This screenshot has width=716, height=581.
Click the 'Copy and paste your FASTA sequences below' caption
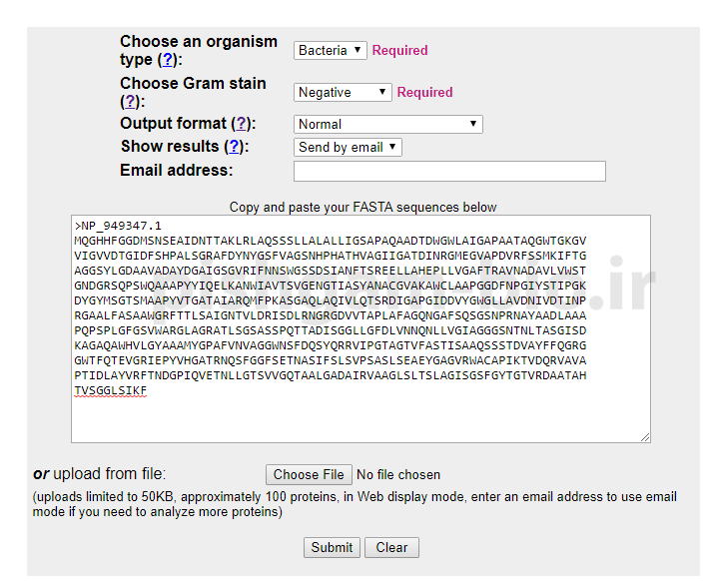pyautogui.click(x=362, y=207)
